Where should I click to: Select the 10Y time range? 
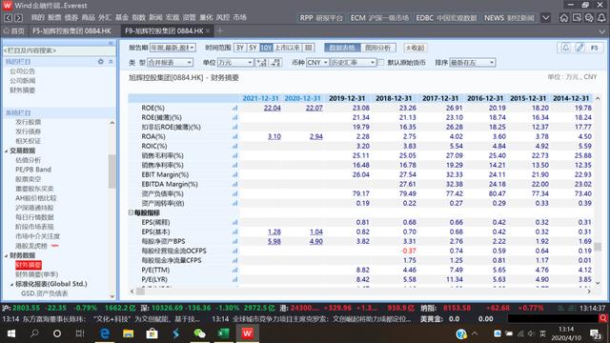(266, 48)
